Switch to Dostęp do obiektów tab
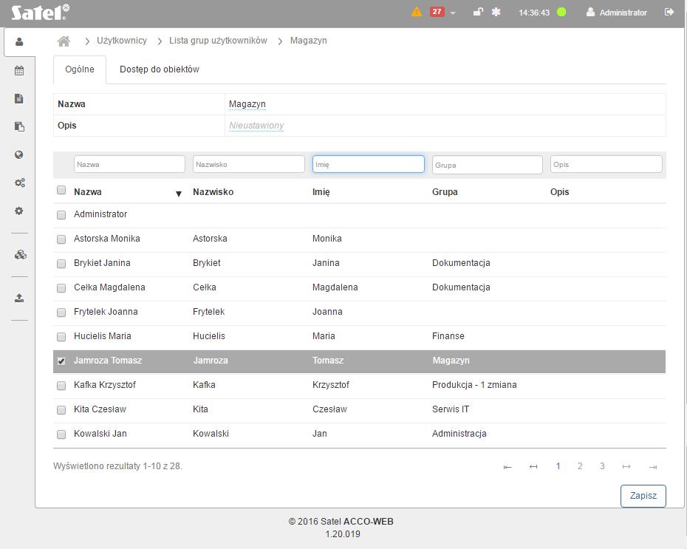Screen dimensions: 687x549 pos(160,69)
